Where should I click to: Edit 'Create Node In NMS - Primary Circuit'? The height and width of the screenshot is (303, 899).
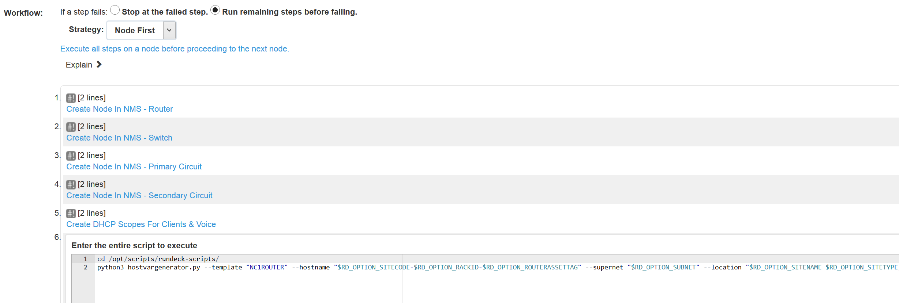tap(134, 166)
